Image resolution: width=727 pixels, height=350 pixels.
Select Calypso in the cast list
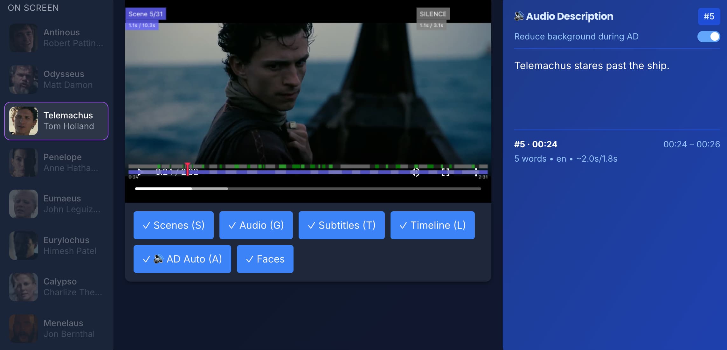[56, 287]
